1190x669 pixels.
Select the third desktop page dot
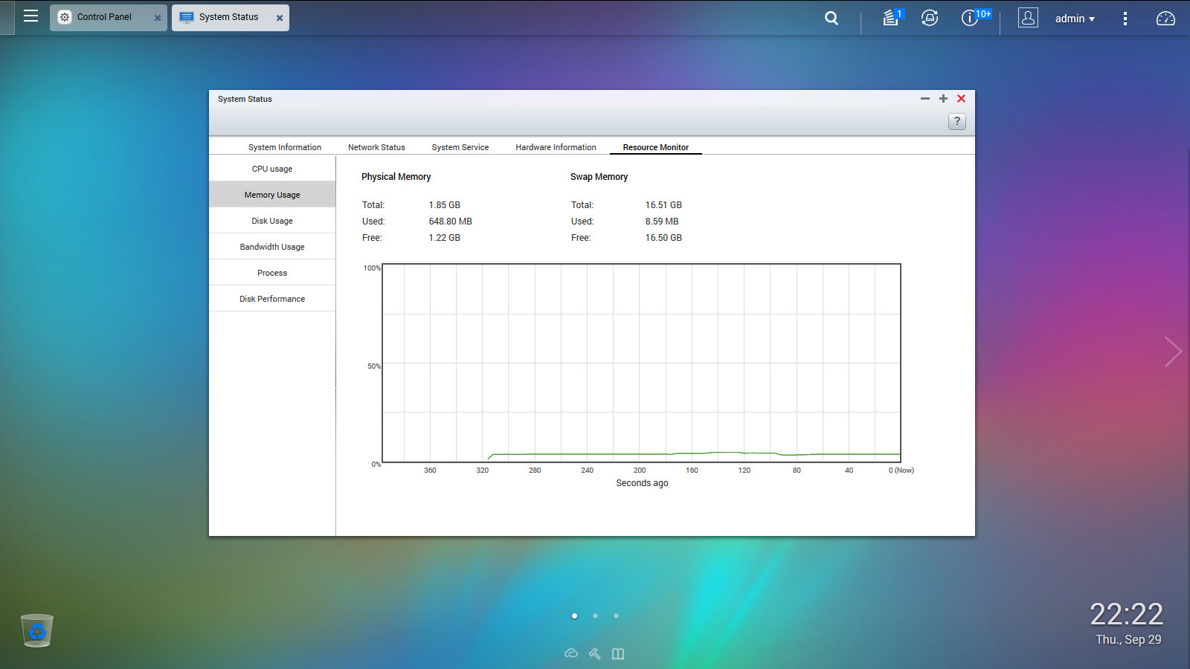pyautogui.click(x=616, y=615)
